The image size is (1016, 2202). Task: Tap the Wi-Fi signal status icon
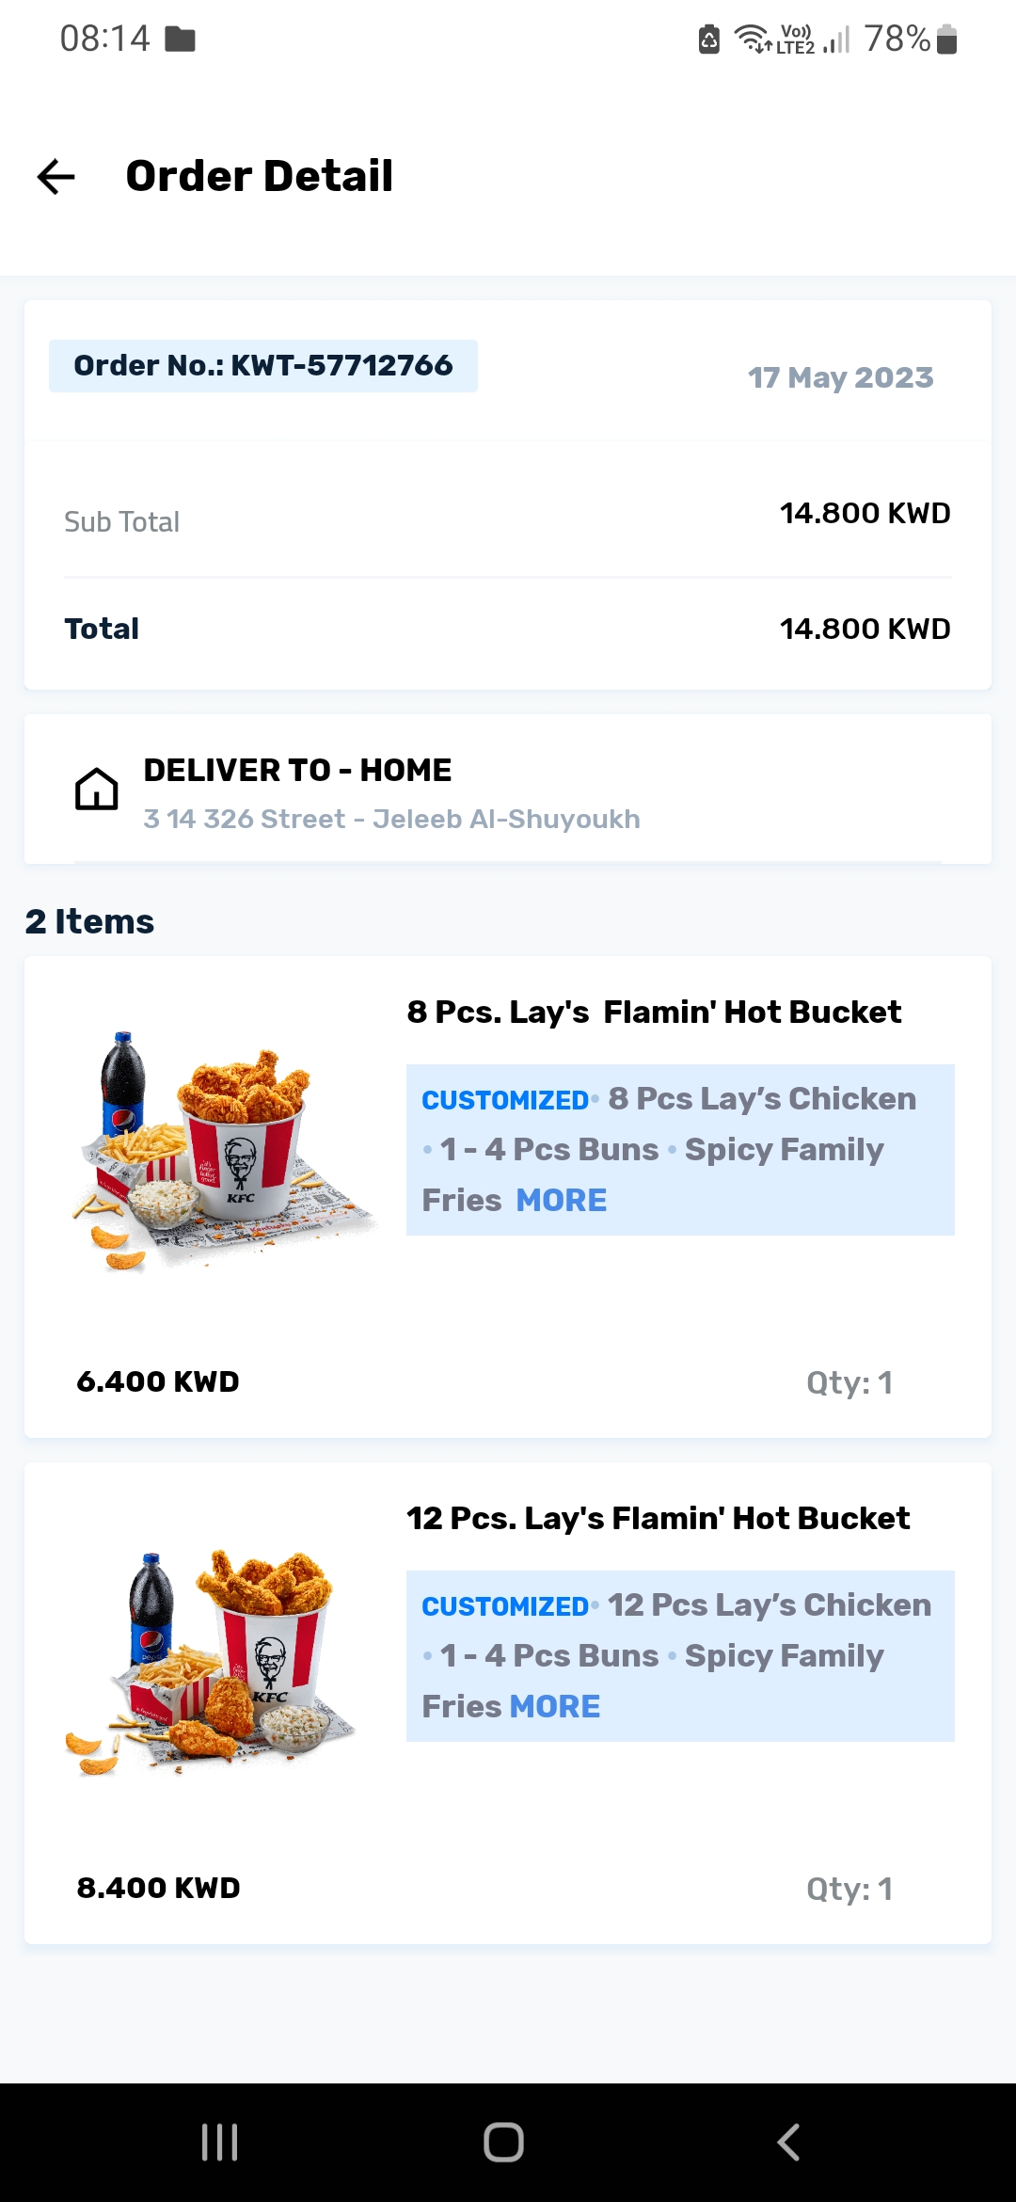click(x=752, y=40)
